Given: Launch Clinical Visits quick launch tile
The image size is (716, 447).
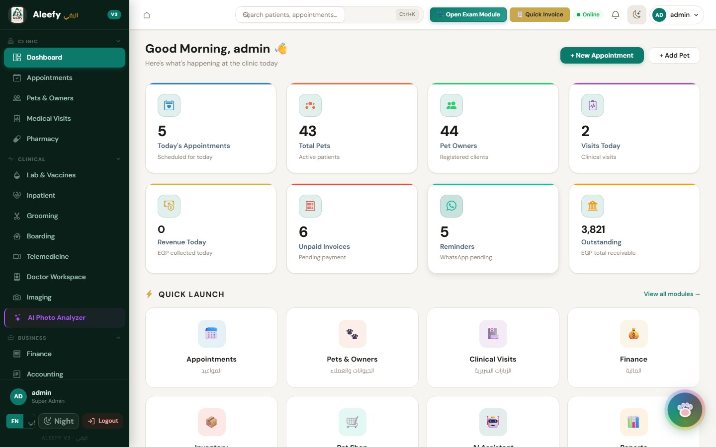Looking at the screenshot, I should click(x=493, y=348).
